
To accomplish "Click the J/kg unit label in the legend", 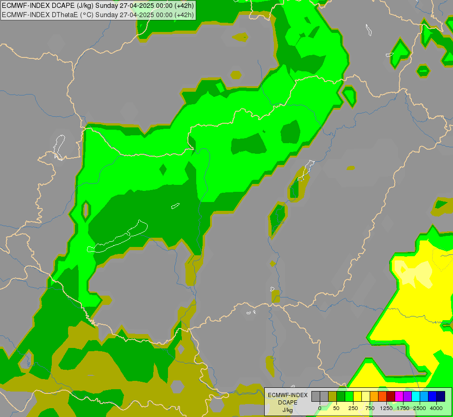I will tap(288, 410).
